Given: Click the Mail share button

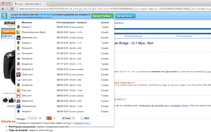Looking at the screenshot, I should point(85,118).
